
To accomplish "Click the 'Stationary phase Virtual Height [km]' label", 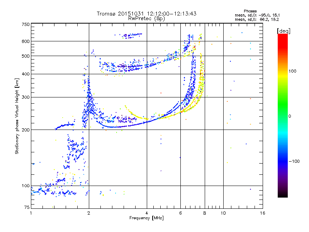I will (17, 116).
